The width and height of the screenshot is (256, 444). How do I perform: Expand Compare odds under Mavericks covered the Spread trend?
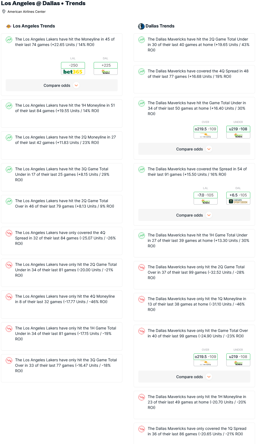coord(194,215)
